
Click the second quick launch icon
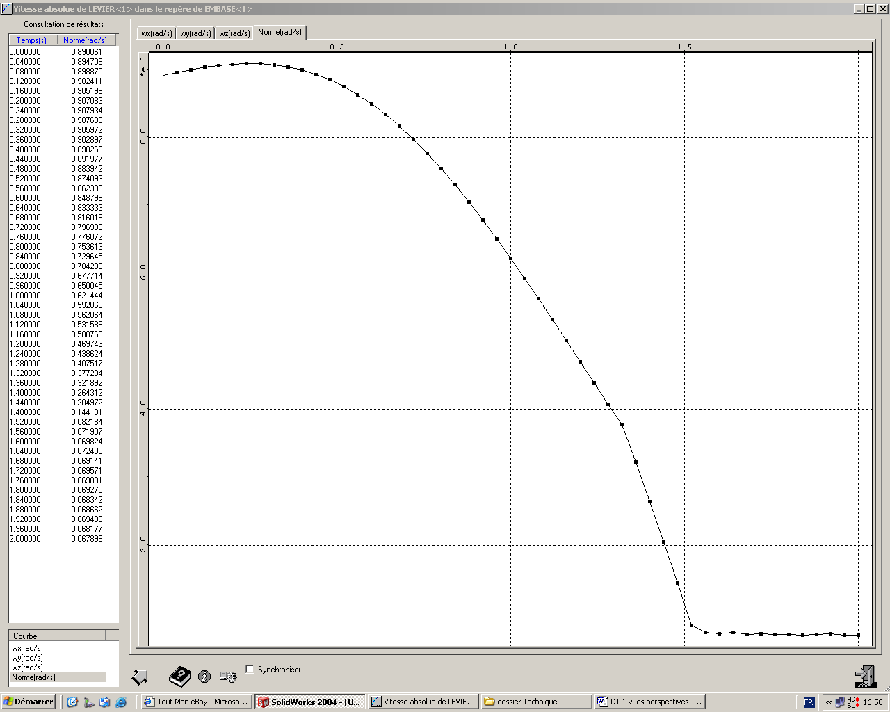[88, 702]
